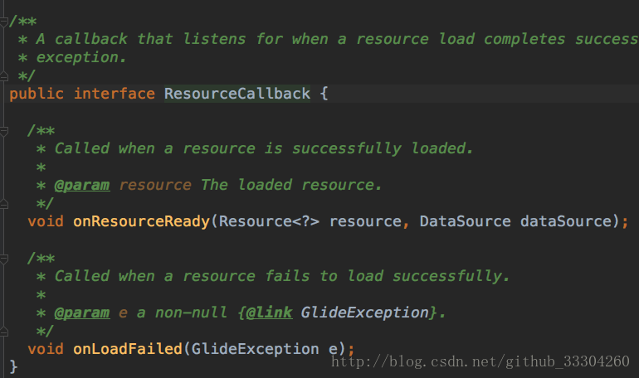Viewport: 639px width, 378px height.
Task: Click the 'interface' keyword
Action: pos(115,94)
